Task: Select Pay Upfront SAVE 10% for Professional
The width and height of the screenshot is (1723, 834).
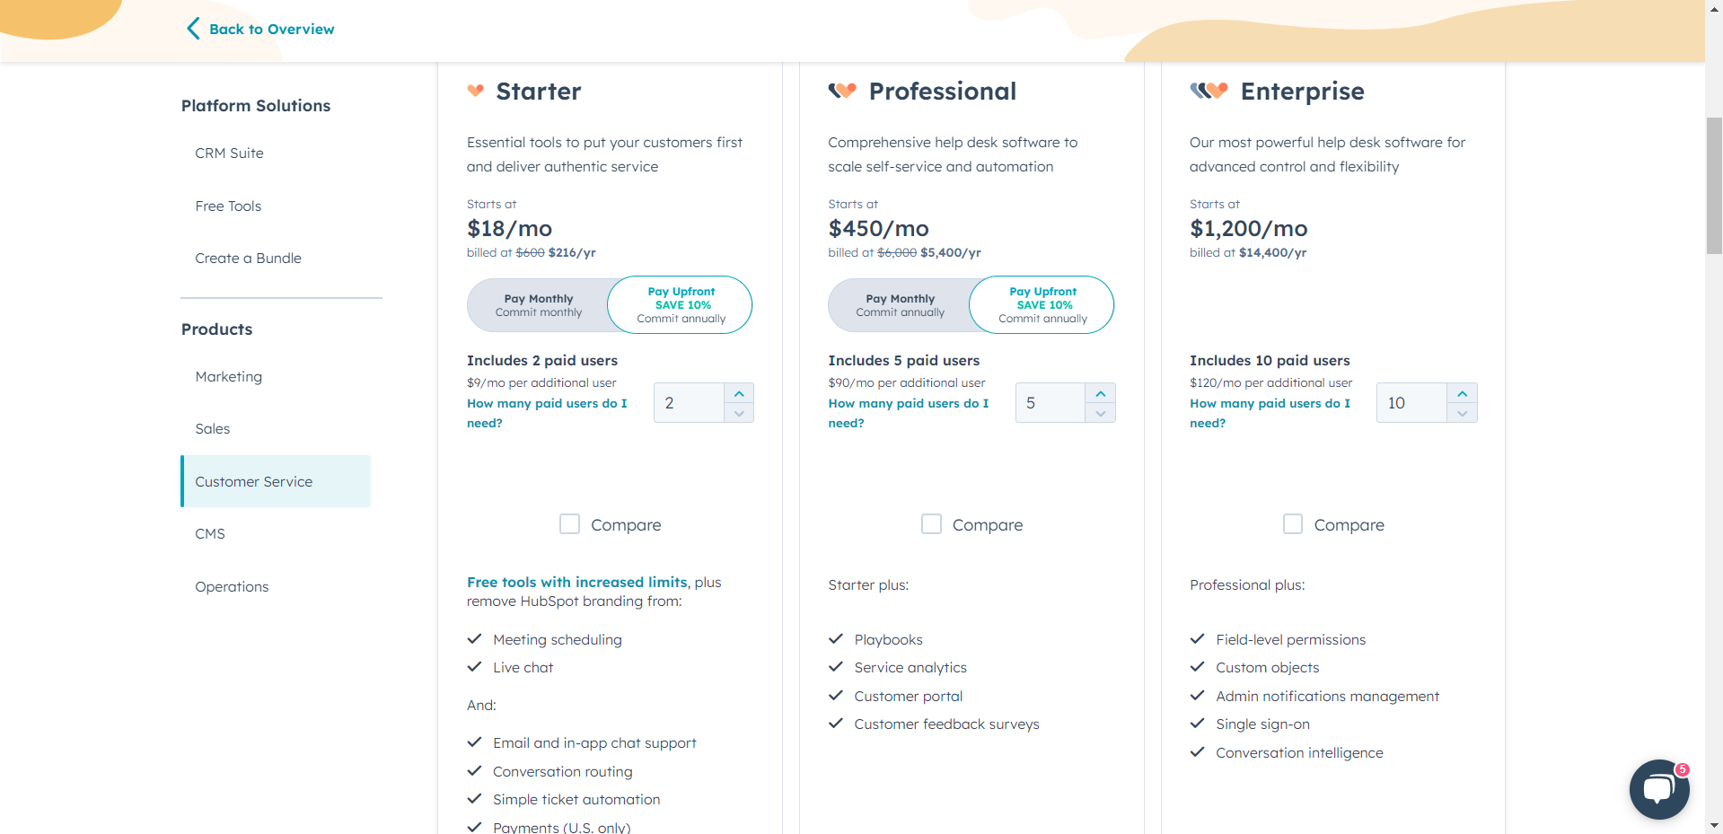Action: (x=1041, y=304)
